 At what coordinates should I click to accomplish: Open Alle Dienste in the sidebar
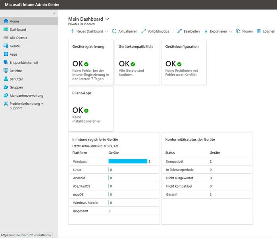point(29,38)
